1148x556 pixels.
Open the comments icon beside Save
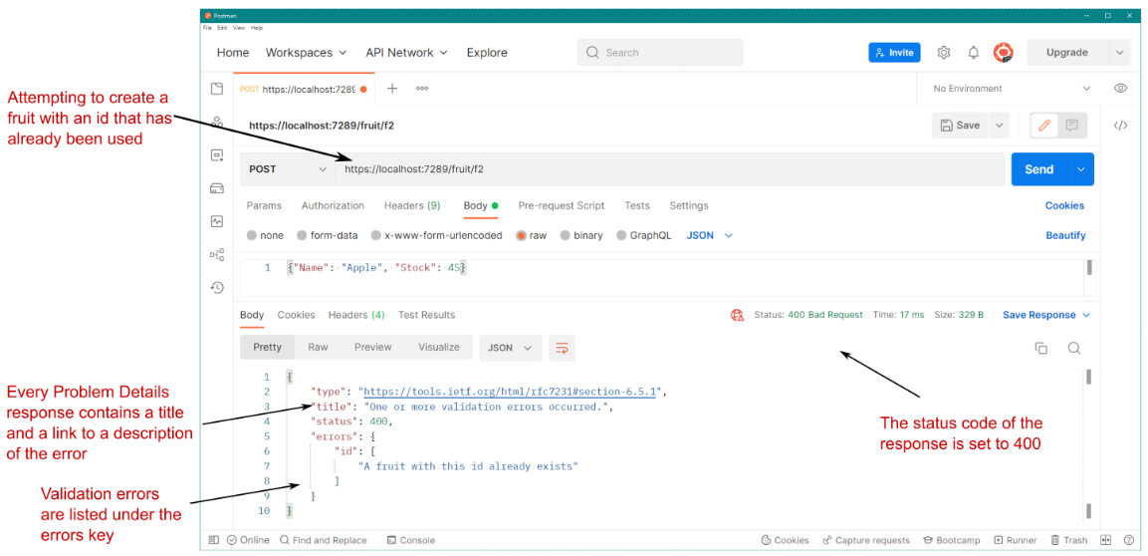(1072, 126)
